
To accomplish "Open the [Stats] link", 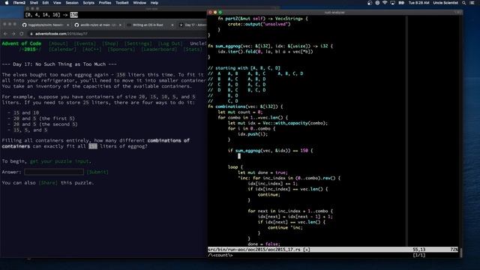I will 193,49.
